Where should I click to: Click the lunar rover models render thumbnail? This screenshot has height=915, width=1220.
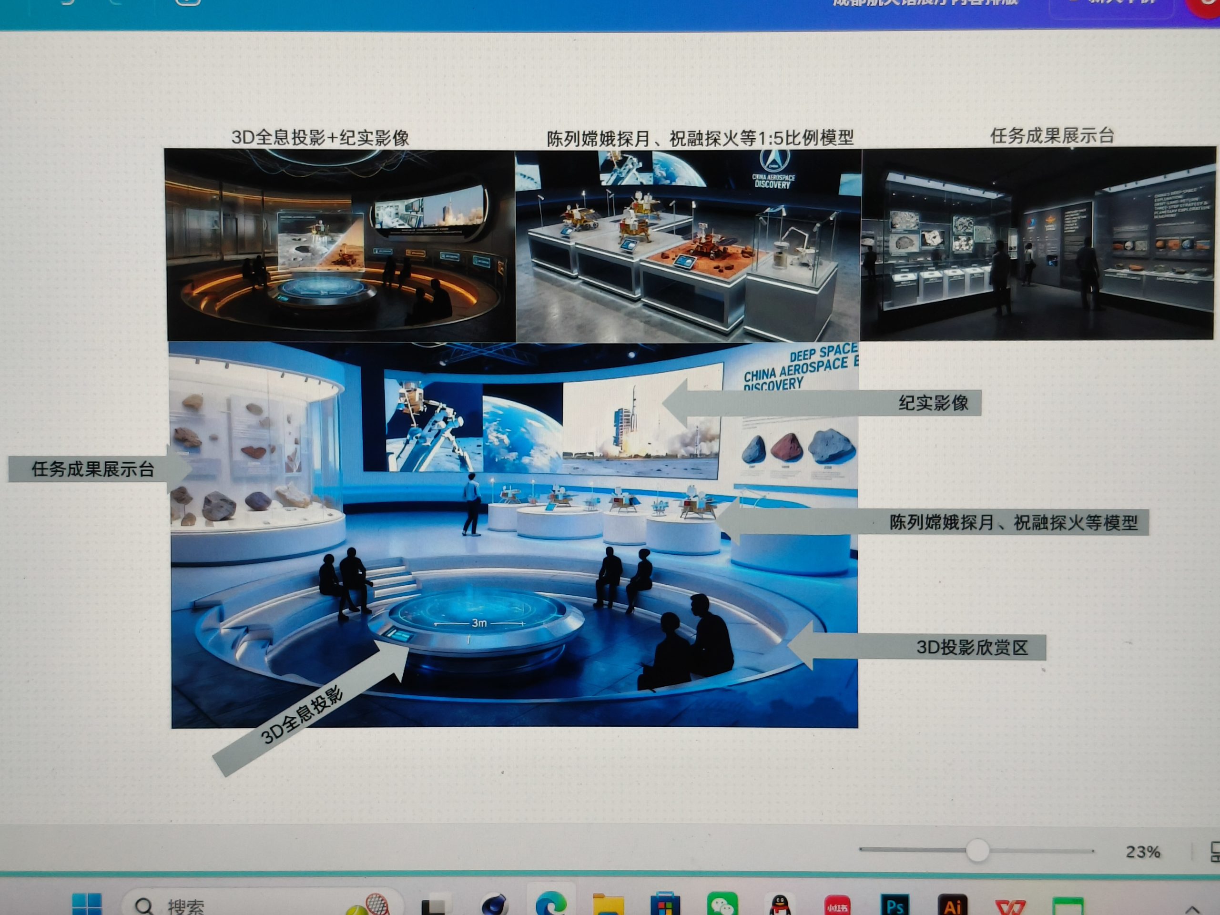point(688,245)
